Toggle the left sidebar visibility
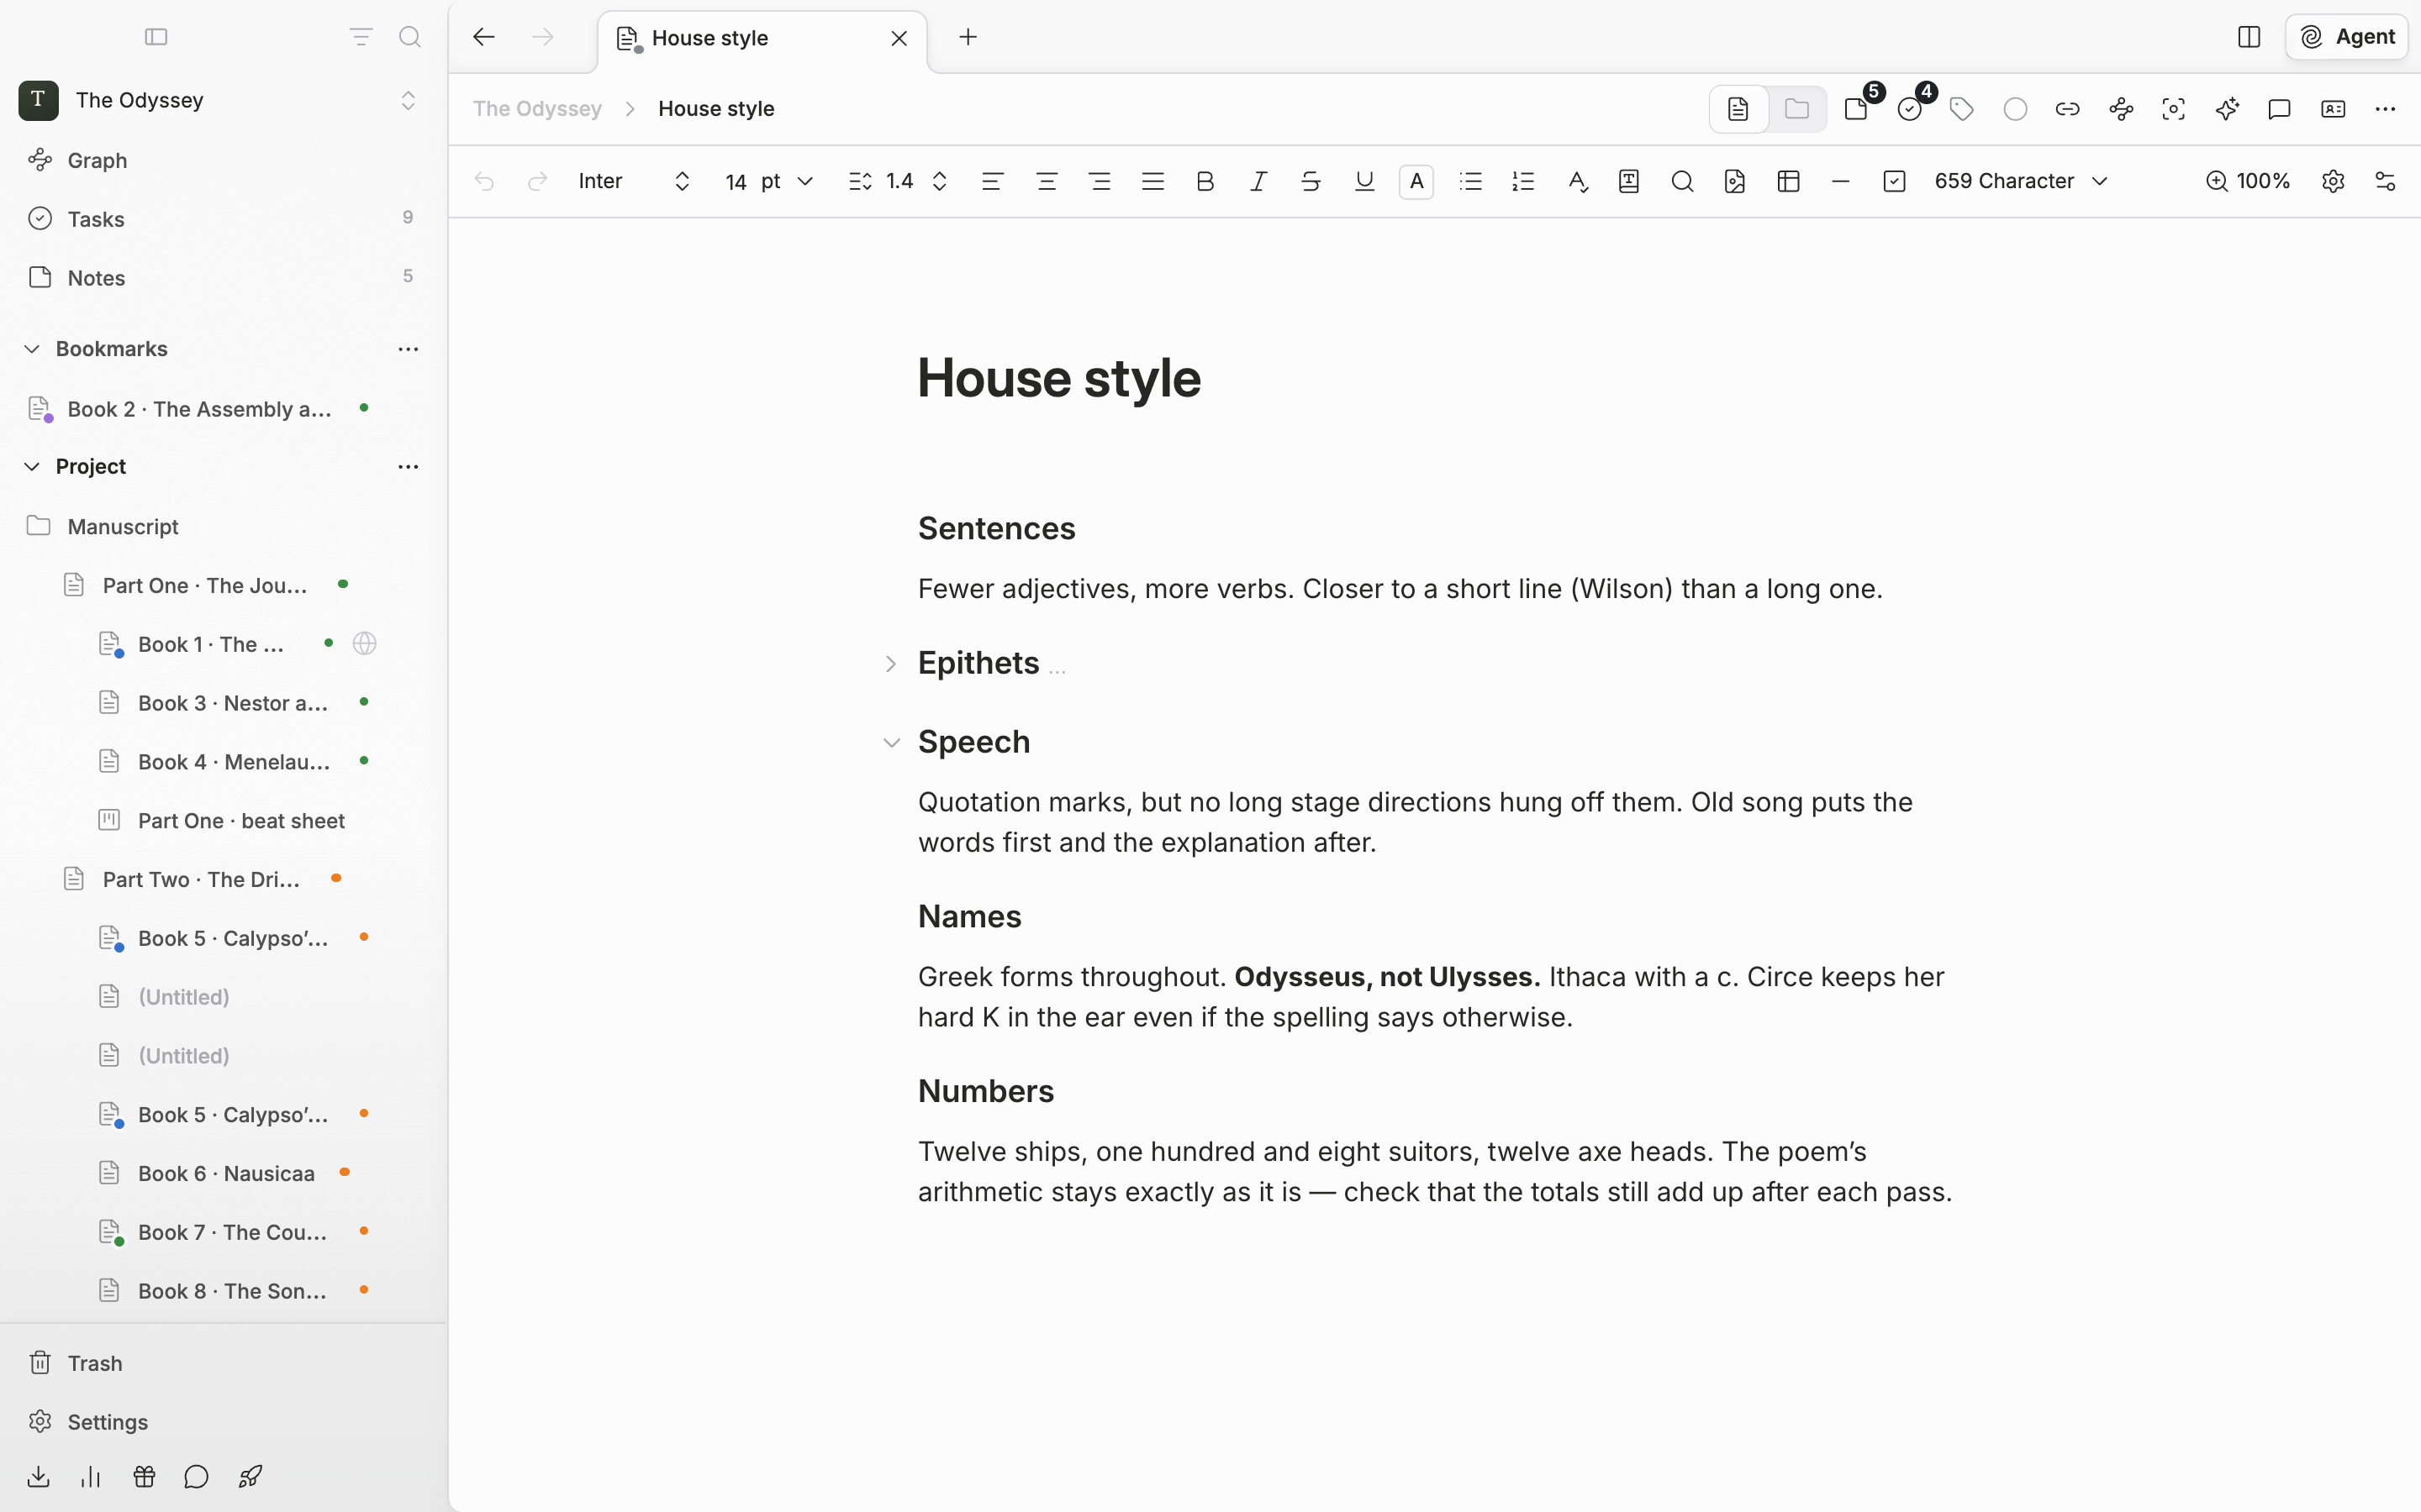 point(156,37)
